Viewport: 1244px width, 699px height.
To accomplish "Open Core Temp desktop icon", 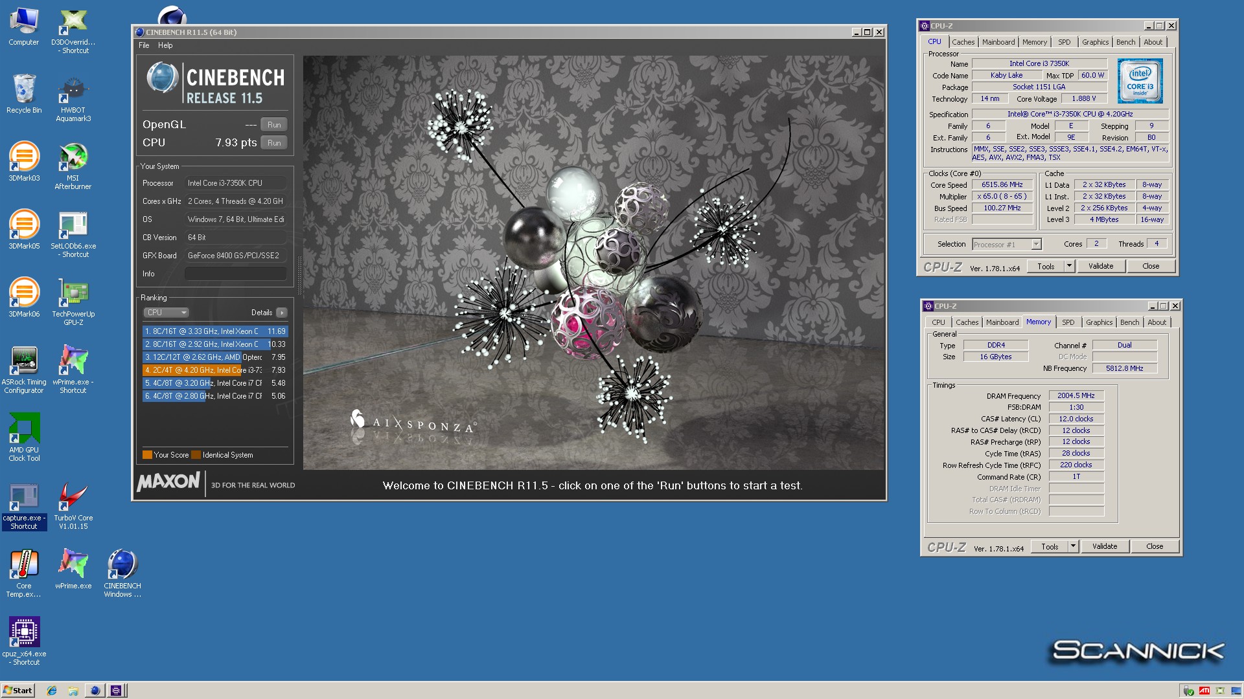I will point(24,574).
